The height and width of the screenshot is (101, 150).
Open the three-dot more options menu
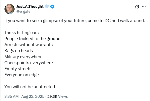click(x=144, y=7)
